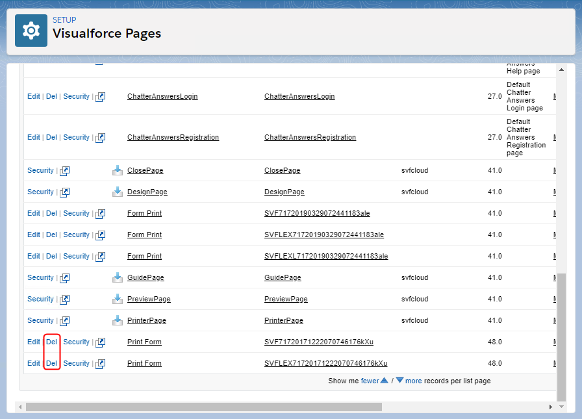This screenshot has height=419, width=582.
Task: Click API version 48.0 for SVF71720171222070746176kXu
Action: pos(495,342)
